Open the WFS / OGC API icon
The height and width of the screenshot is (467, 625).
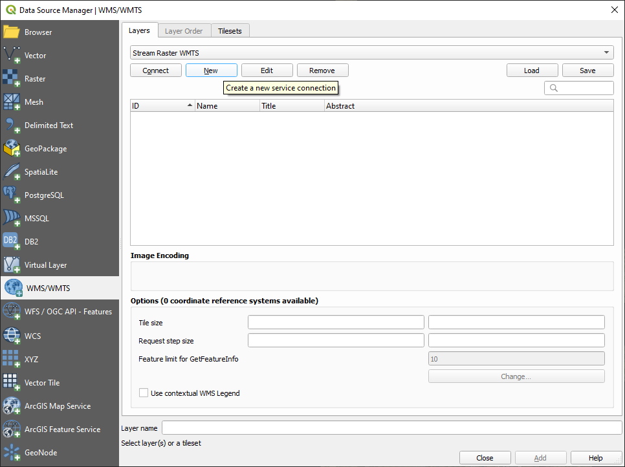pyautogui.click(x=11, y=312)
